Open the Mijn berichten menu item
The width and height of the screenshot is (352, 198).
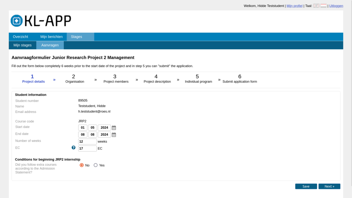pyautogui.click(x=51, y=37)
